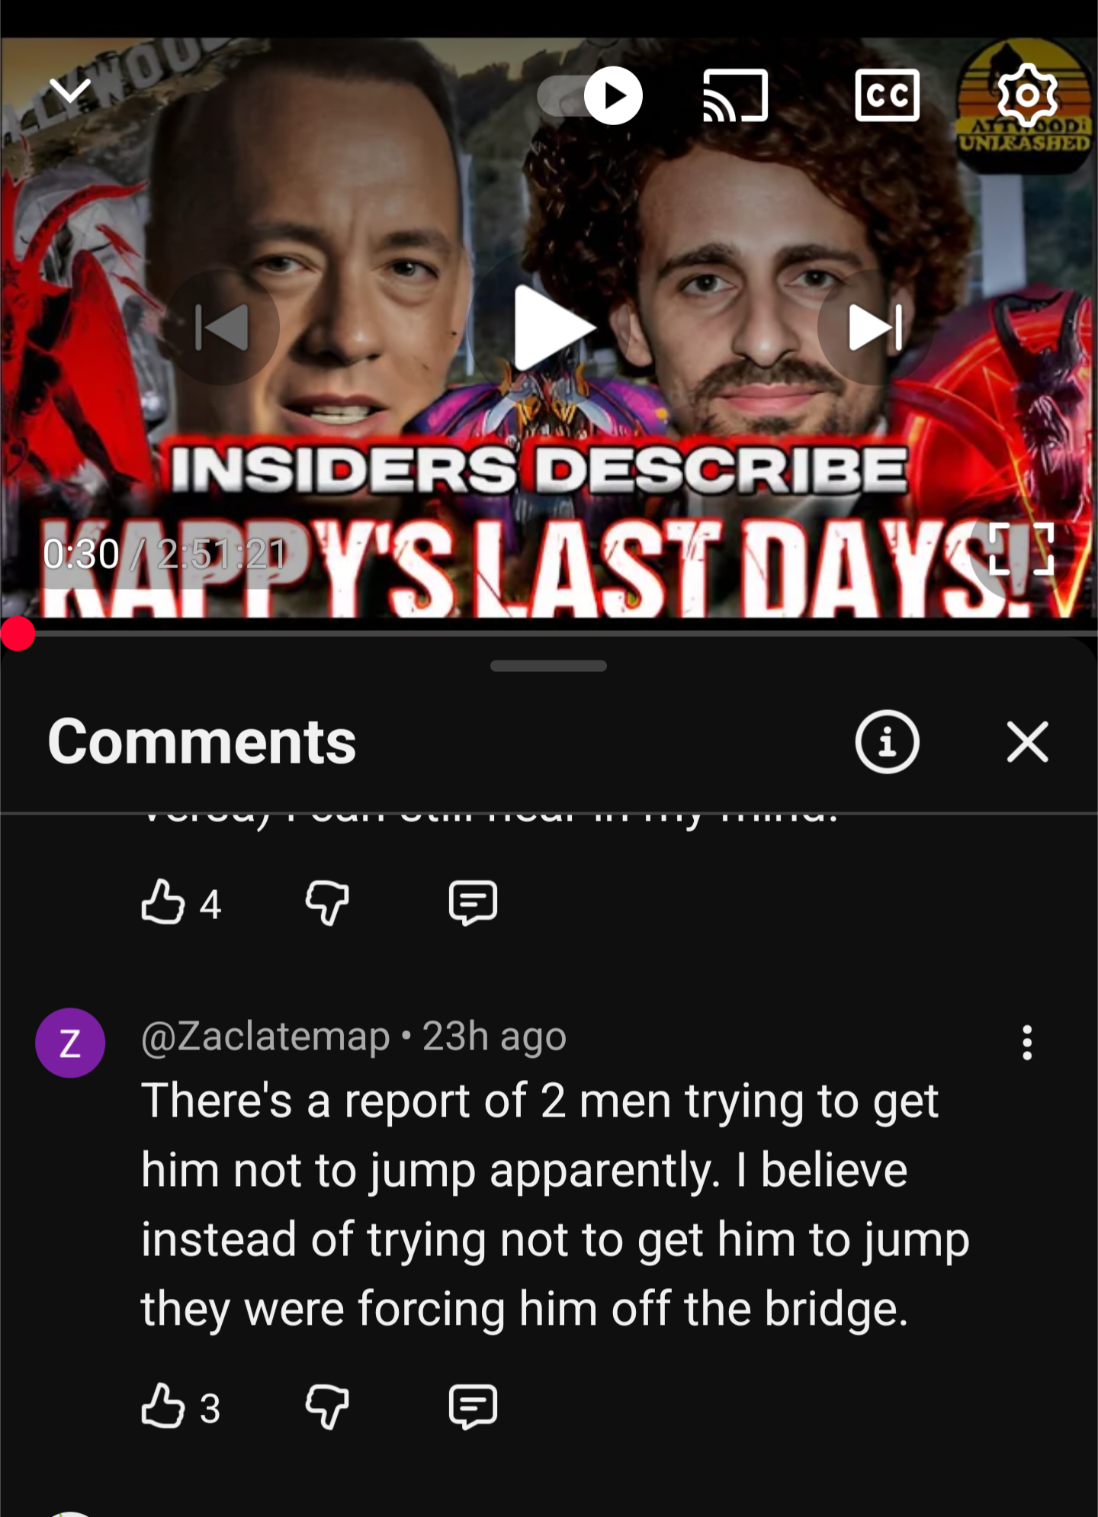
Task: Collapse the player with down chevron
Action: pos(69,92)
